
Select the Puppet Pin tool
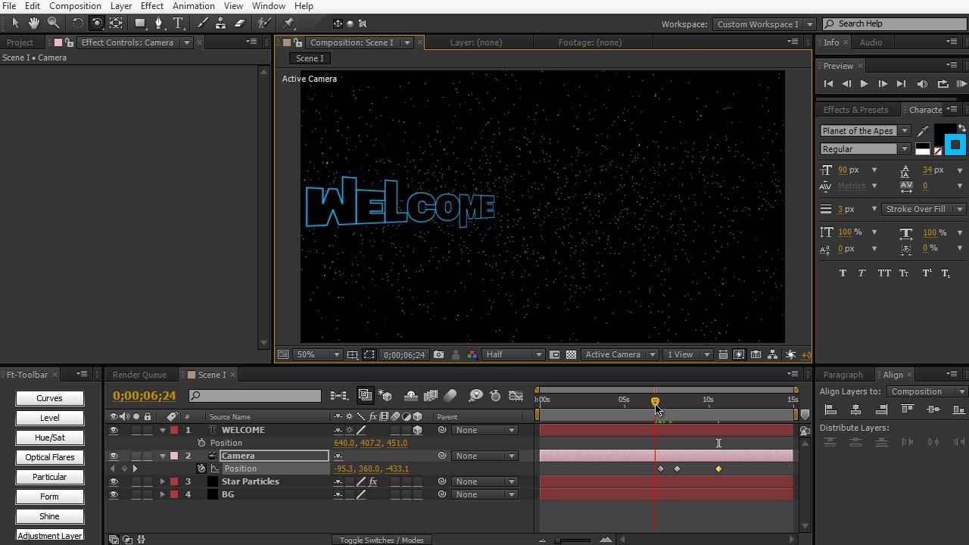click(x=289, y=23)
